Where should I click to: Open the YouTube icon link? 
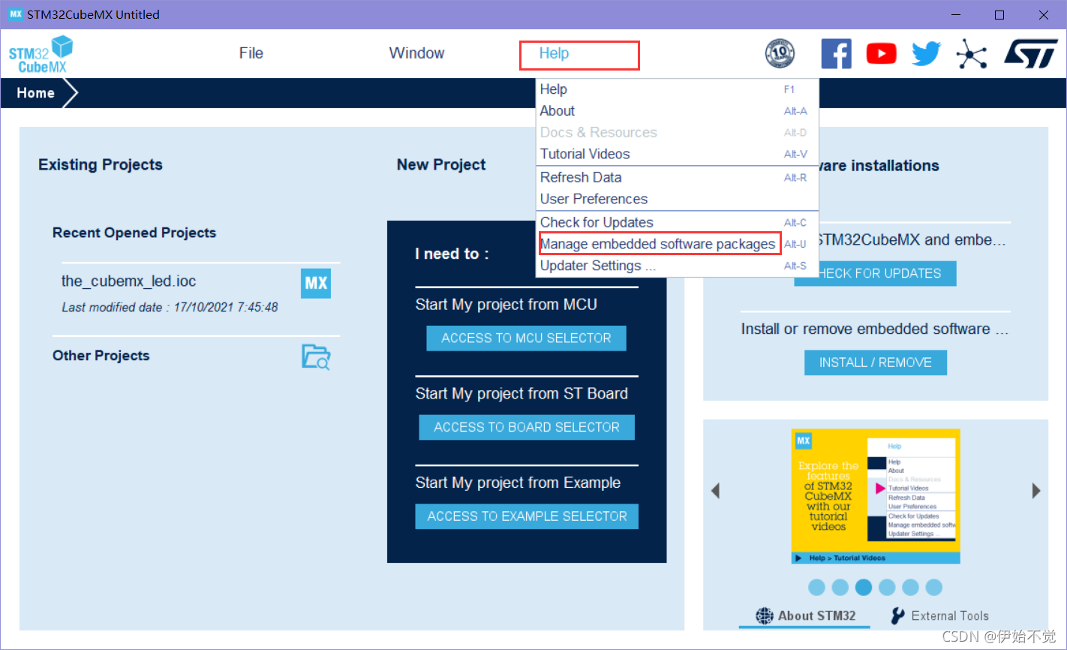pos(882,53)
